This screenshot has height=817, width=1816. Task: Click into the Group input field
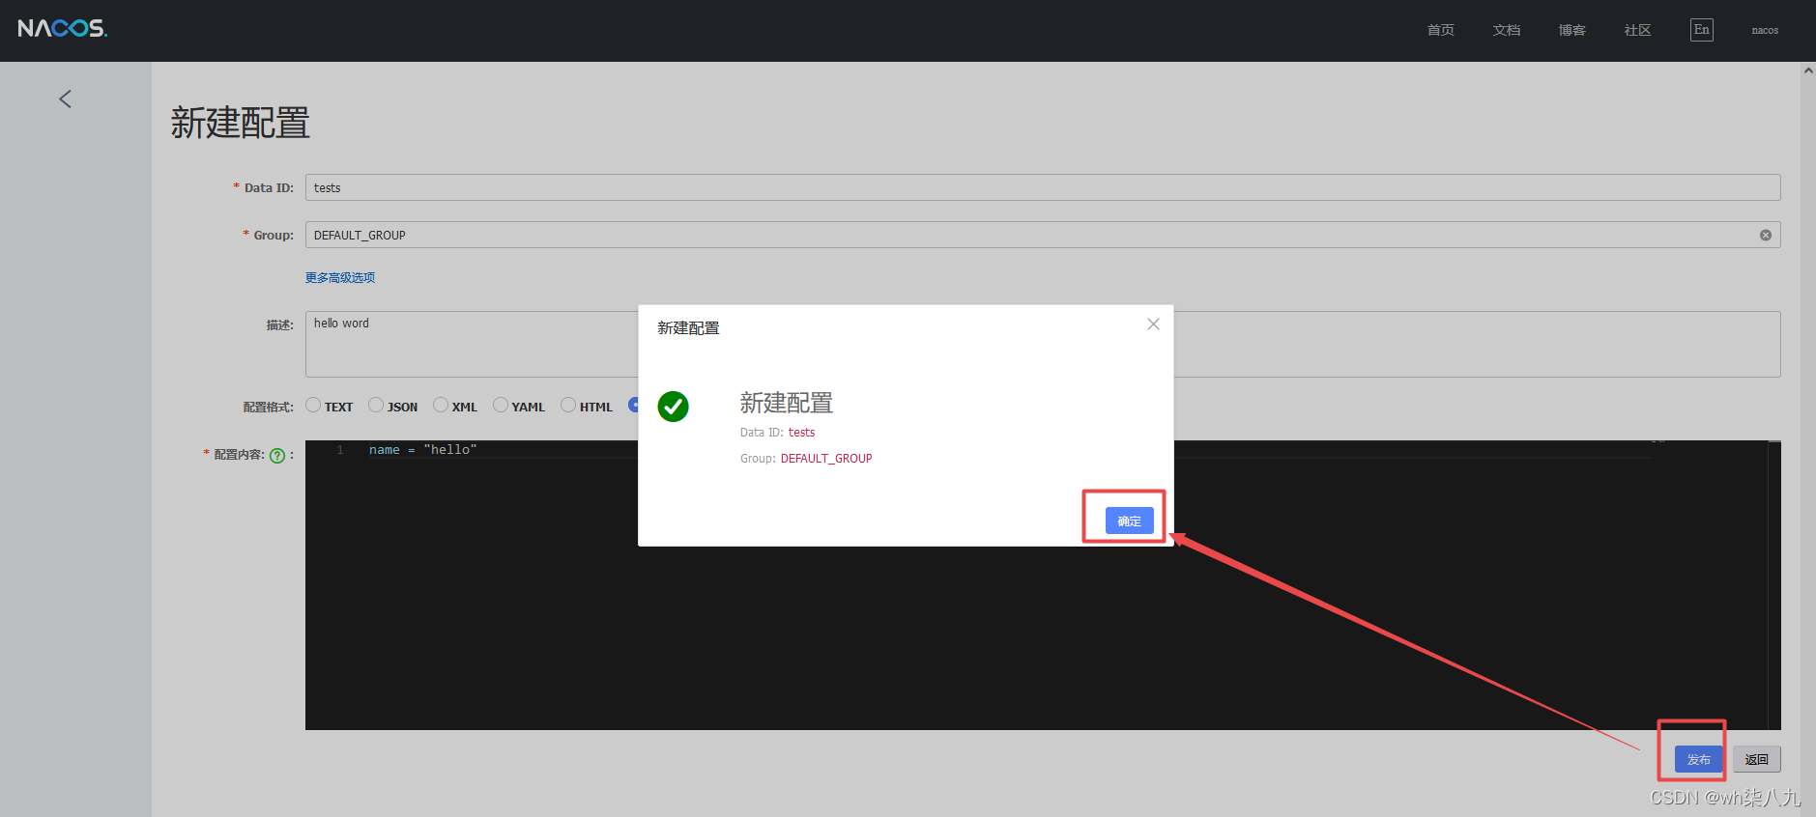tap(1043, 235)
